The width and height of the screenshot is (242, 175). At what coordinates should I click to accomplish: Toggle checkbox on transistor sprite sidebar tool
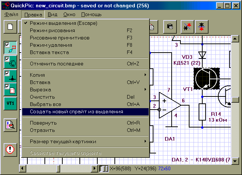pyautogui.click(x=7, y=58)
